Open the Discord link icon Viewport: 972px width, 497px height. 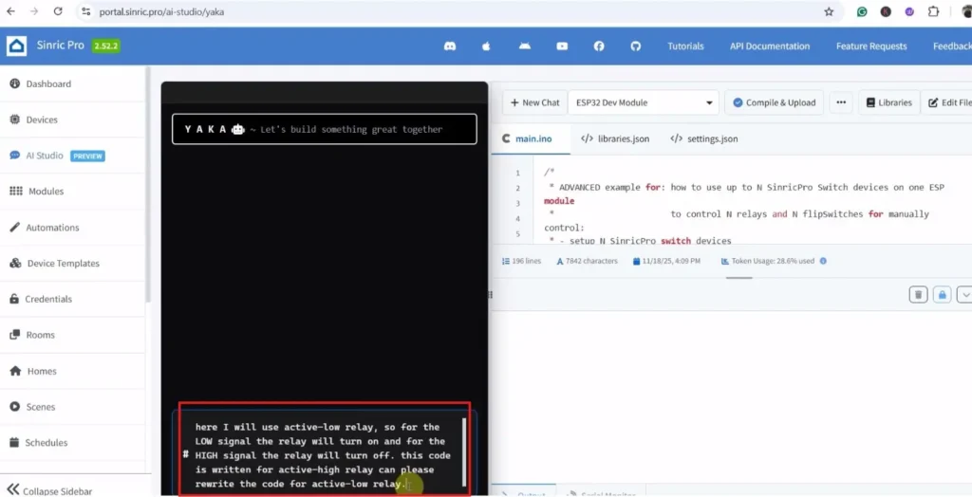(449, 46)
